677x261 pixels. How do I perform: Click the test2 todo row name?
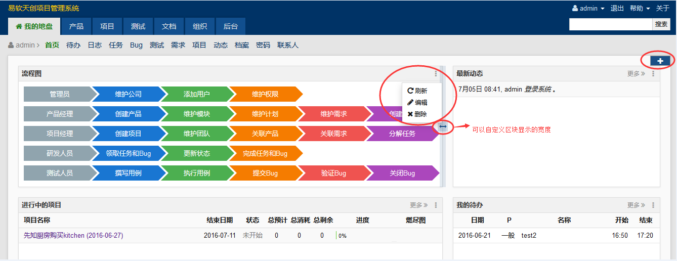point(529,235)
